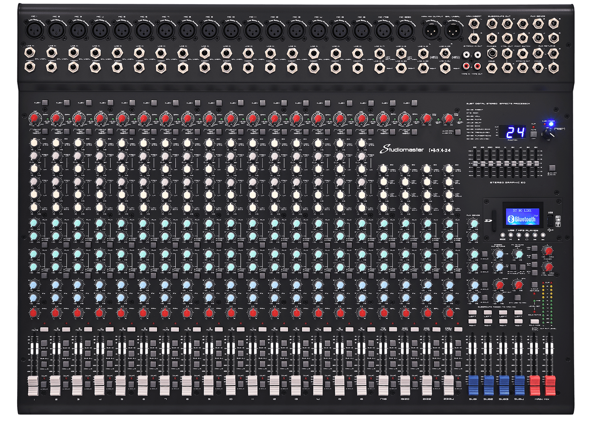Viewport: 589px width, 430px height.
Task: Route channel 3 to SUB 1-2
Action: [x=88, y=343]
